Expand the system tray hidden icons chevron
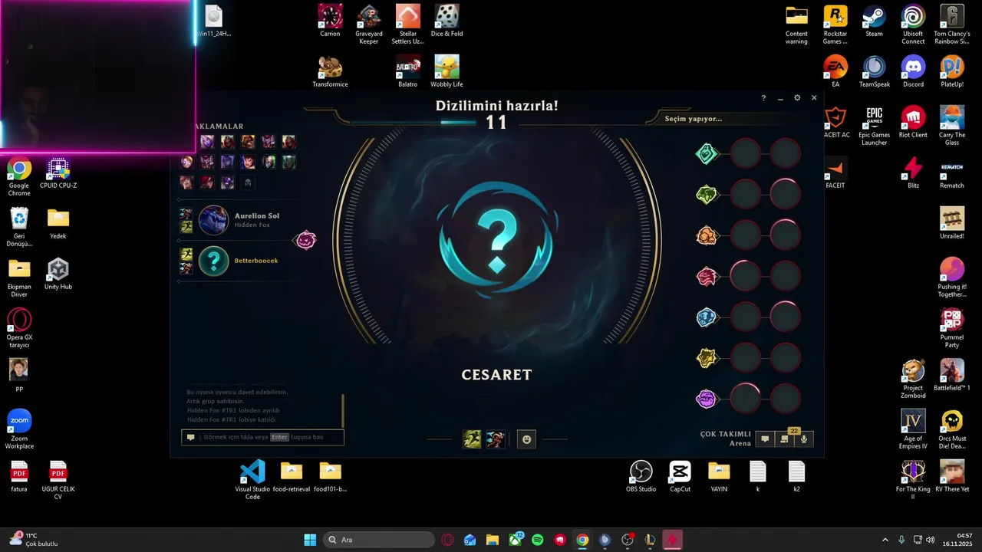The width and height of the screenshot is (982, 552). click(885, 540)
